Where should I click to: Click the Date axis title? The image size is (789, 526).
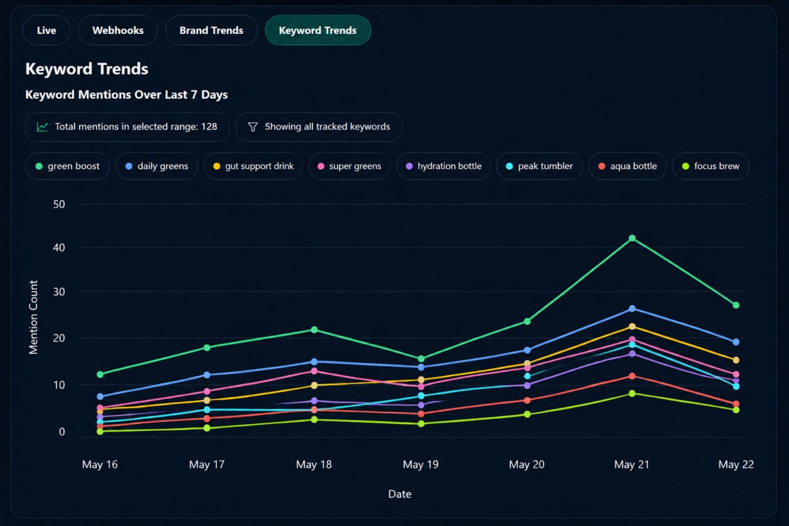(x=399, y=494)
